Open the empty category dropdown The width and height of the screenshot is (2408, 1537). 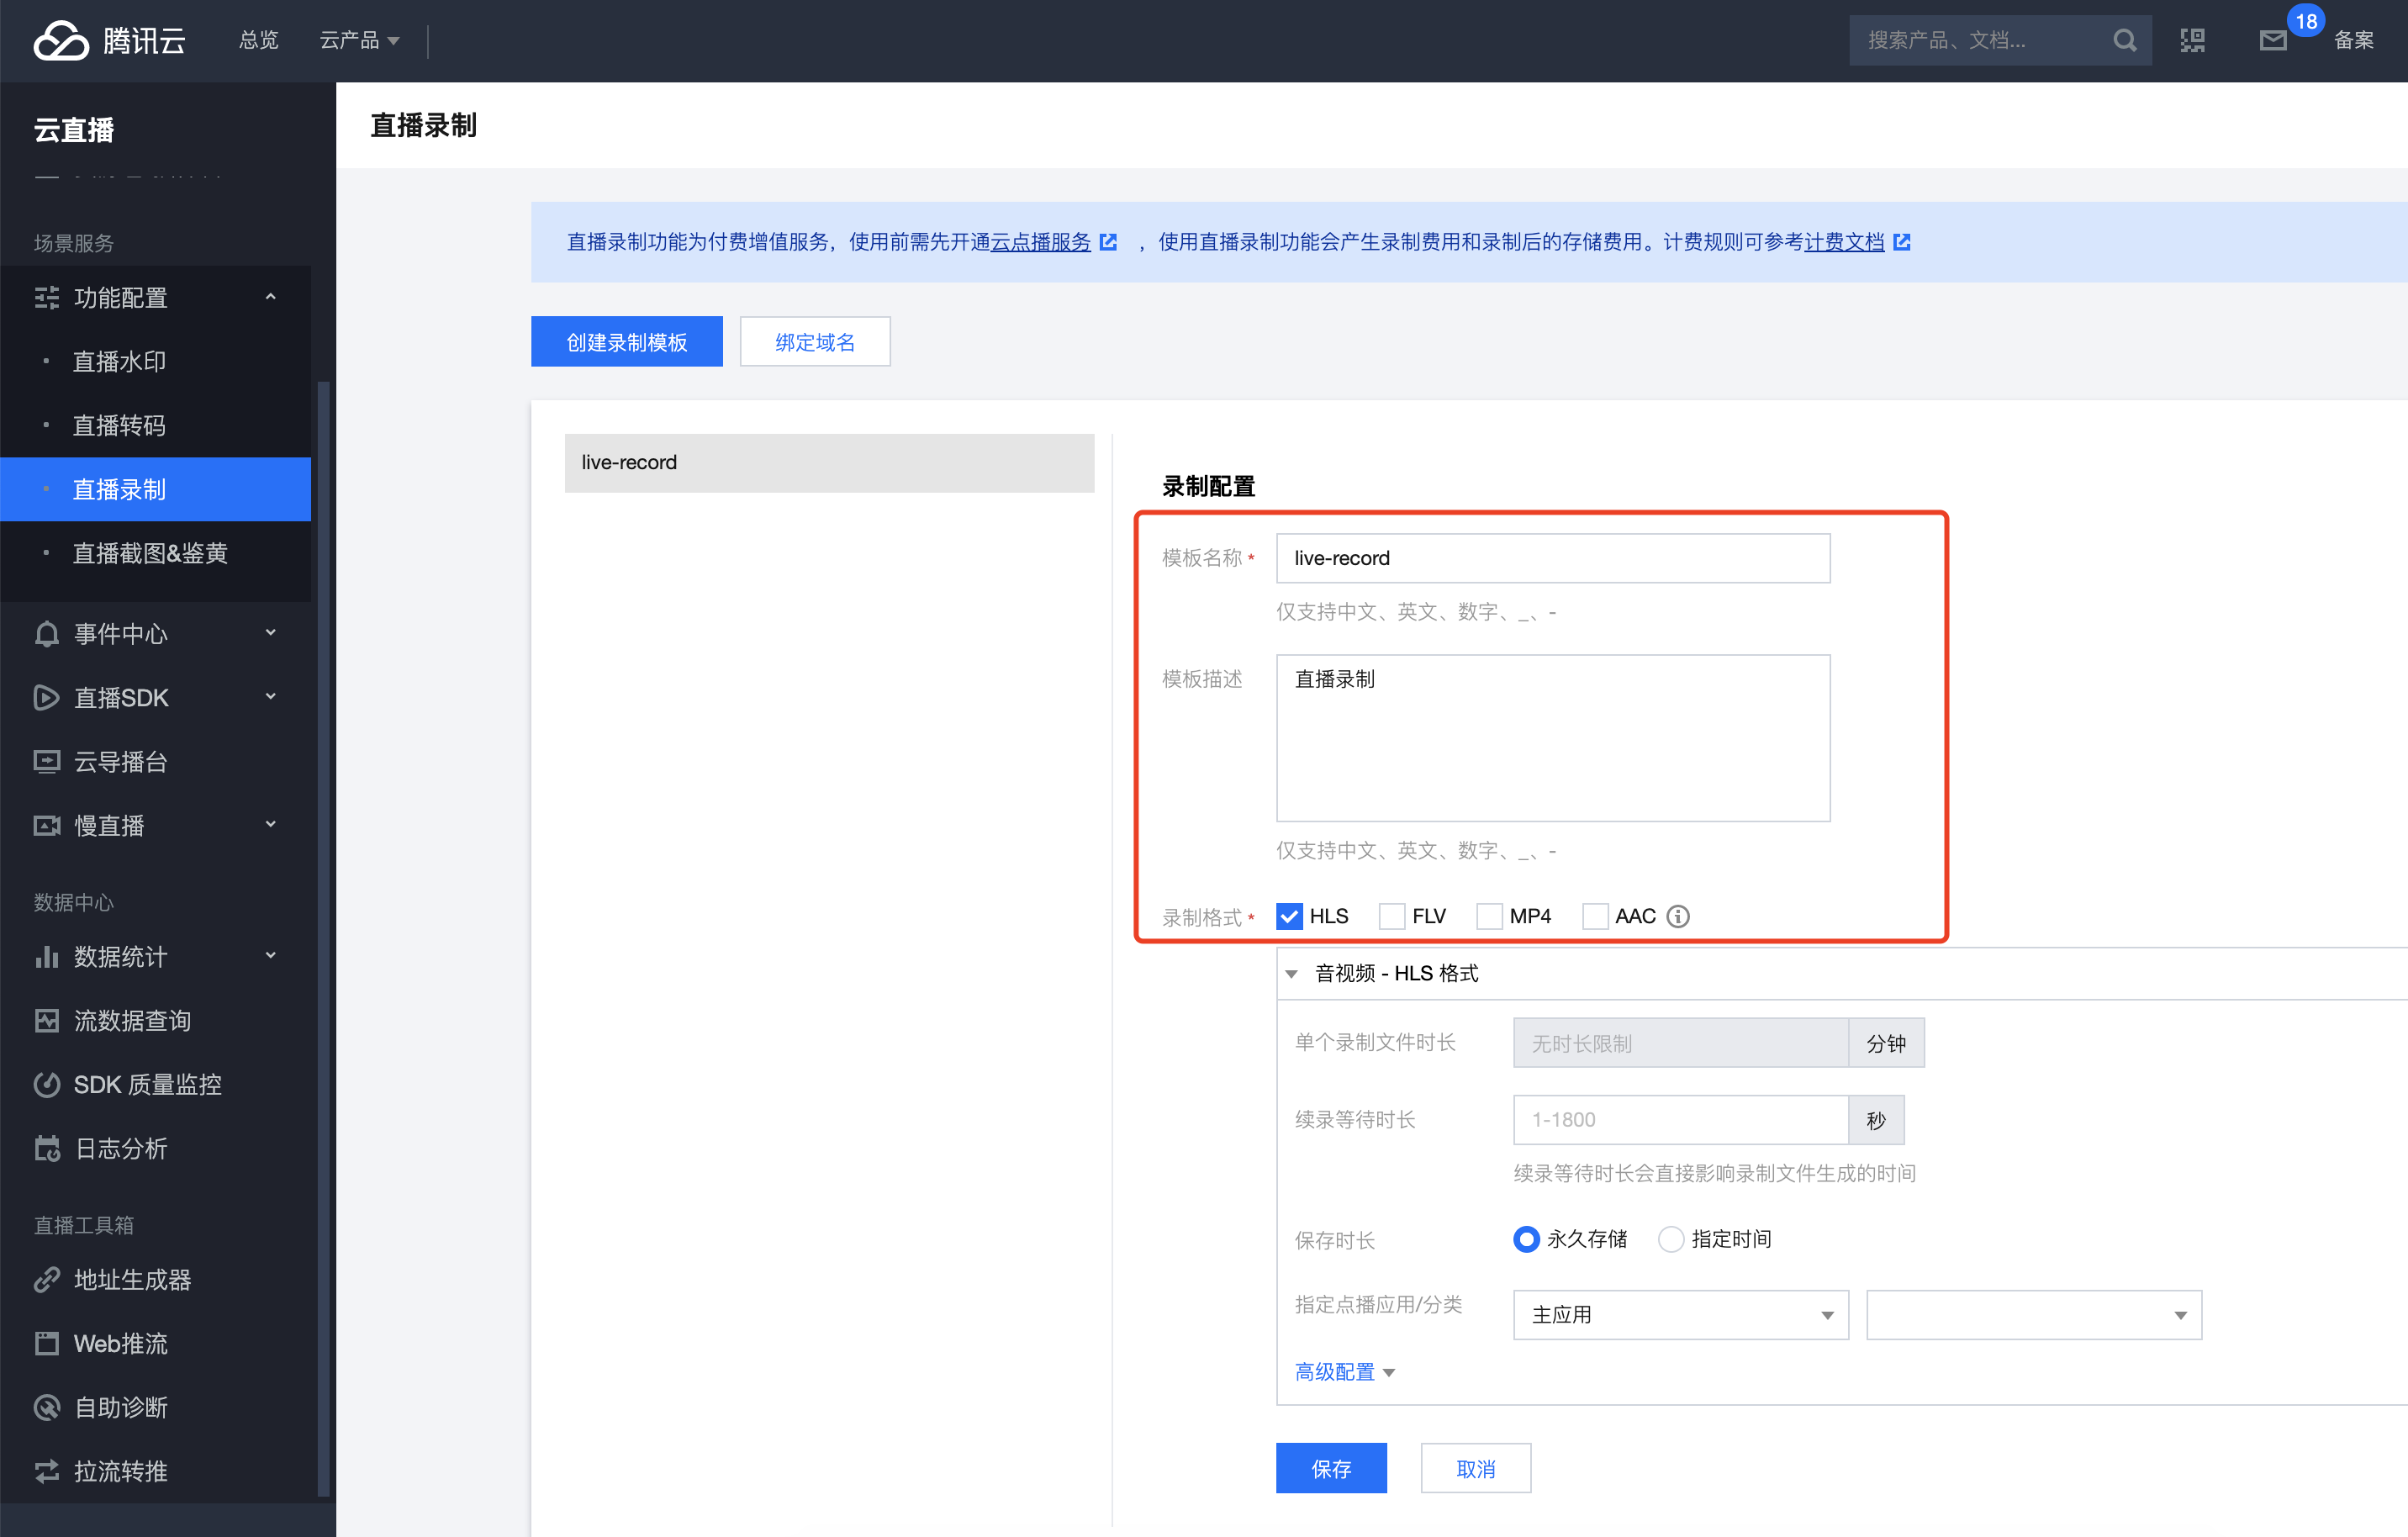pyautogui.click(x=2034, y=1314)
